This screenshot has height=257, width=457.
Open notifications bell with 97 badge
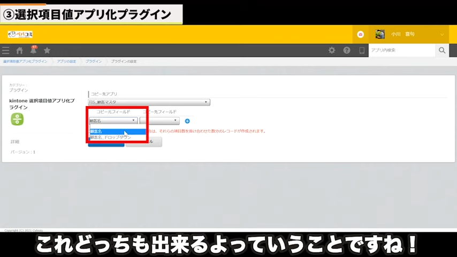coord(34,50)
